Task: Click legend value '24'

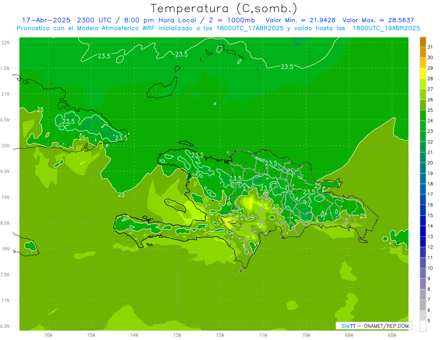Action: [430, 121]
